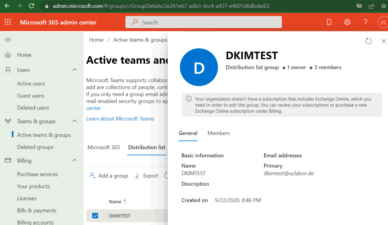Click the Home house icon in sidebar

point(8,55)
